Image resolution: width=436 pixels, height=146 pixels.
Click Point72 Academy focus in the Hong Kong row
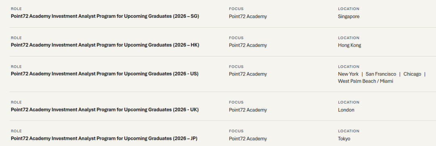[248, 45]
